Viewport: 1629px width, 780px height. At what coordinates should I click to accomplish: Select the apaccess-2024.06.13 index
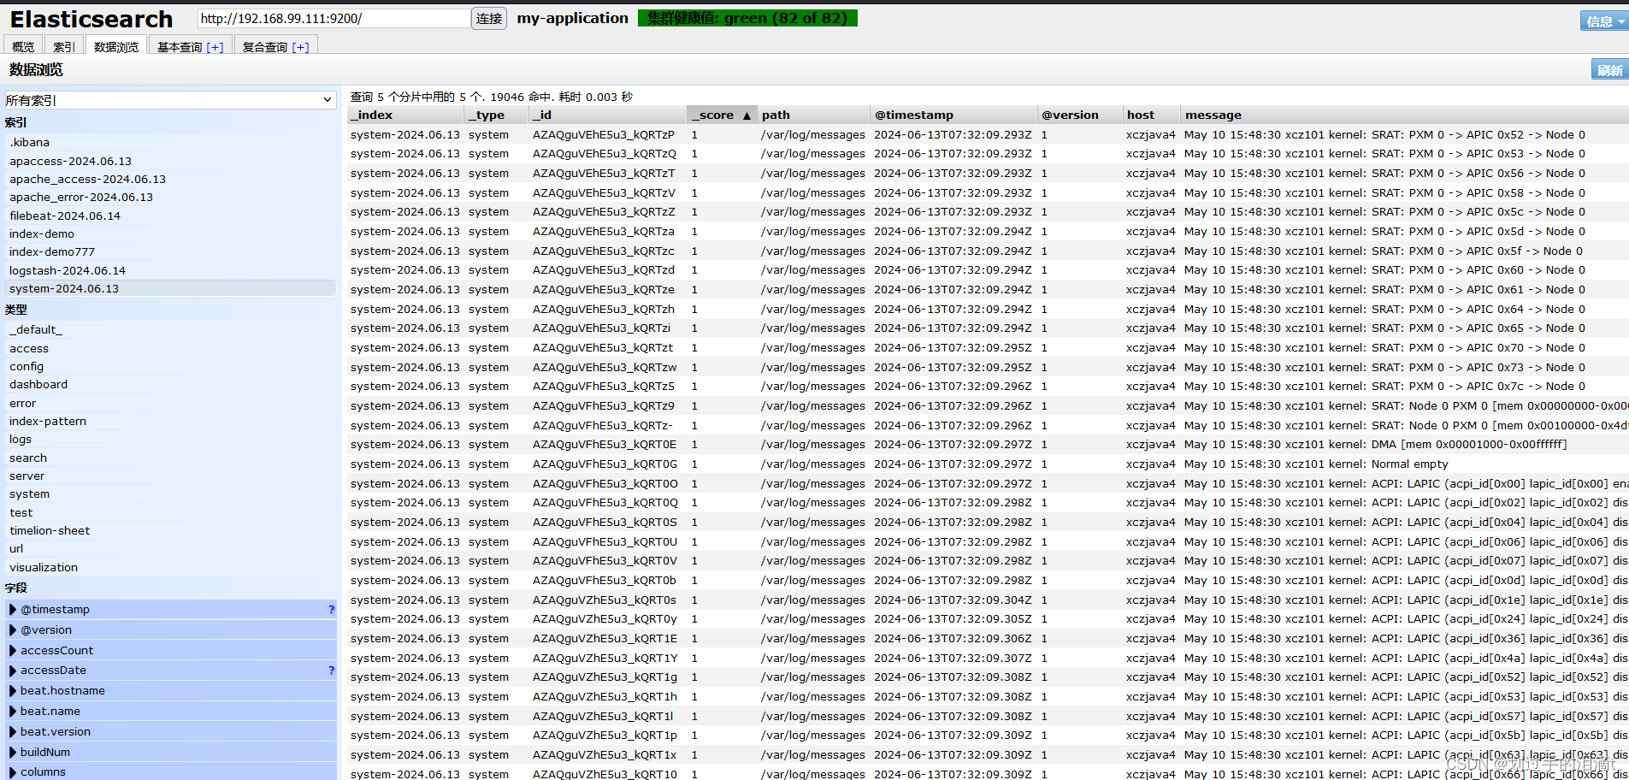click(170, 161)
